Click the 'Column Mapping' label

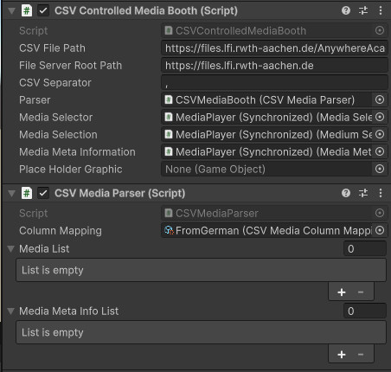pyautogui.click(x=61, y=231)
